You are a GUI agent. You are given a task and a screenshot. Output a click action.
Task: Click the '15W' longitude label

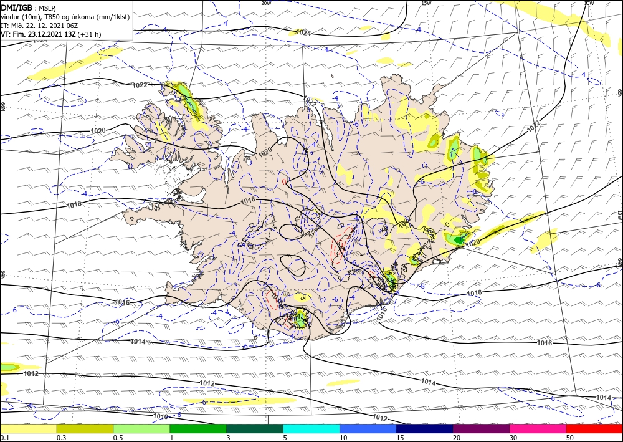click(426, 3)
